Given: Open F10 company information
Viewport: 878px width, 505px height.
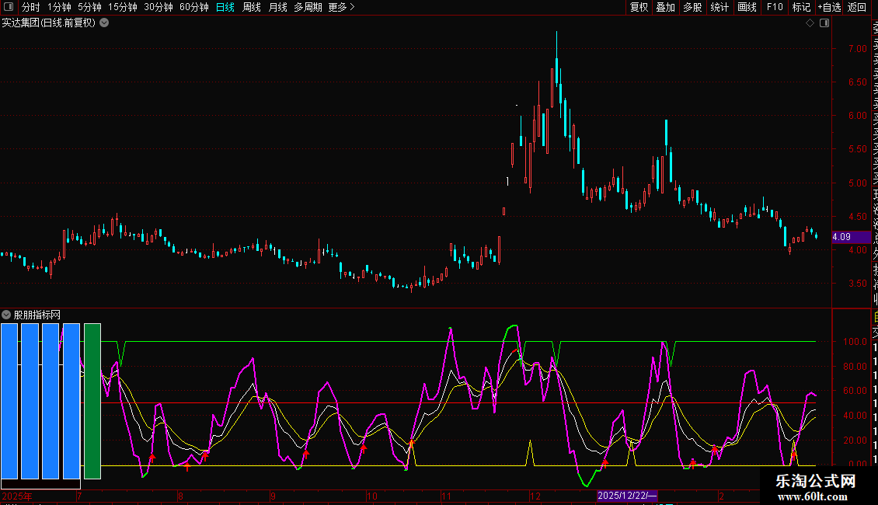Looking at the screenshot, I should [775, 7].
